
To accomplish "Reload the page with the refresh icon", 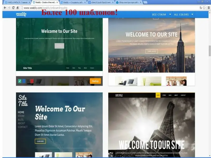I will (13, 8).
